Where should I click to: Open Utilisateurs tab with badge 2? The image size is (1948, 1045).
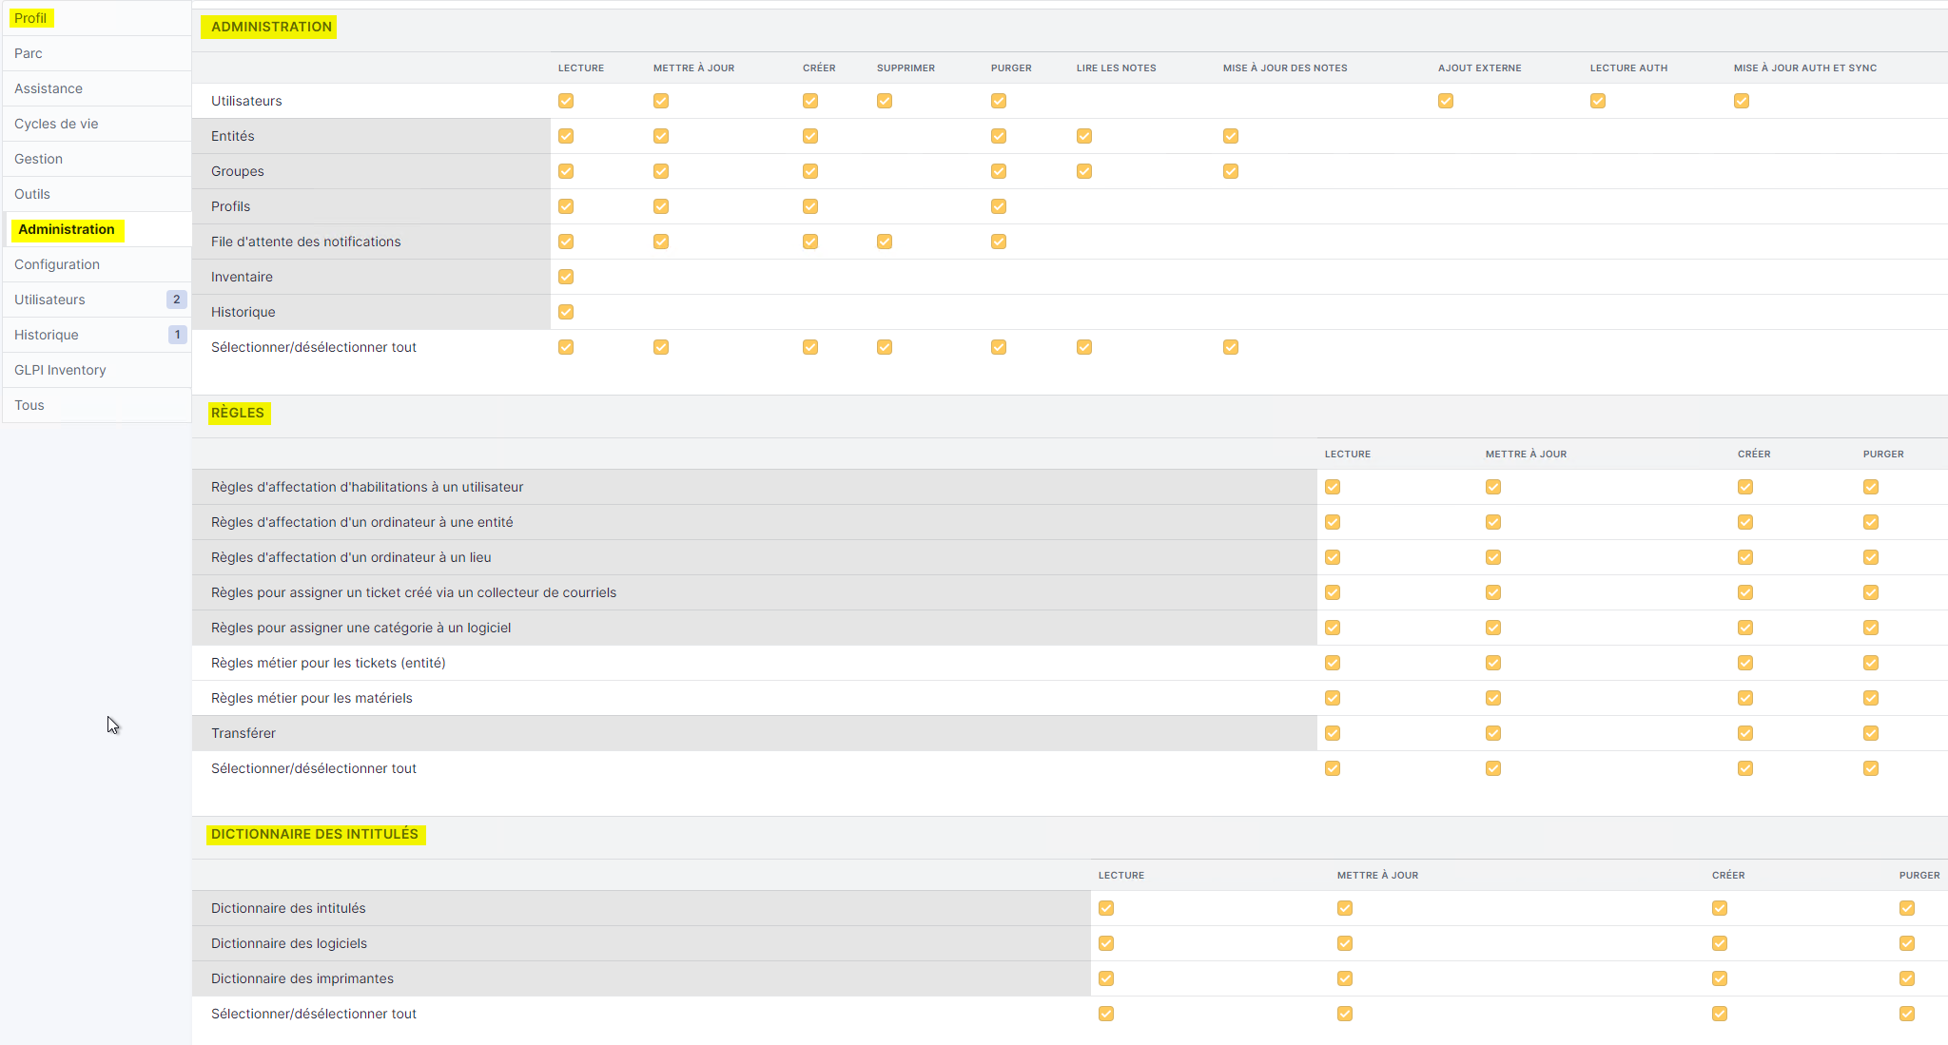click(49, 300)
